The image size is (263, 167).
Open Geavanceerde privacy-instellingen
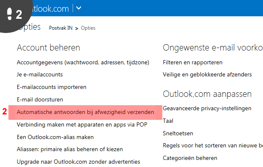point(207,108)
